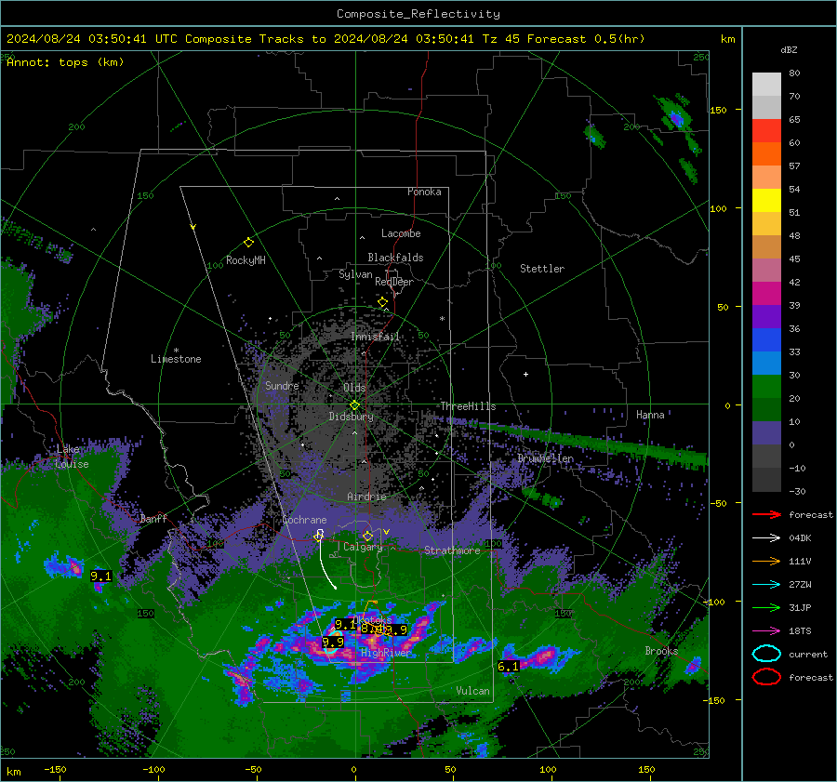
Task: Click the Stettler town label
Action: click(x=542, y=269)
